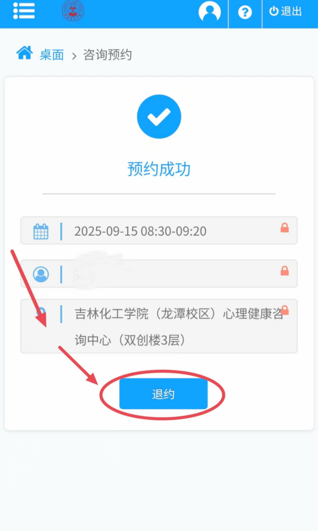Click the 预约成功 heading text

[x=159, y=169]
